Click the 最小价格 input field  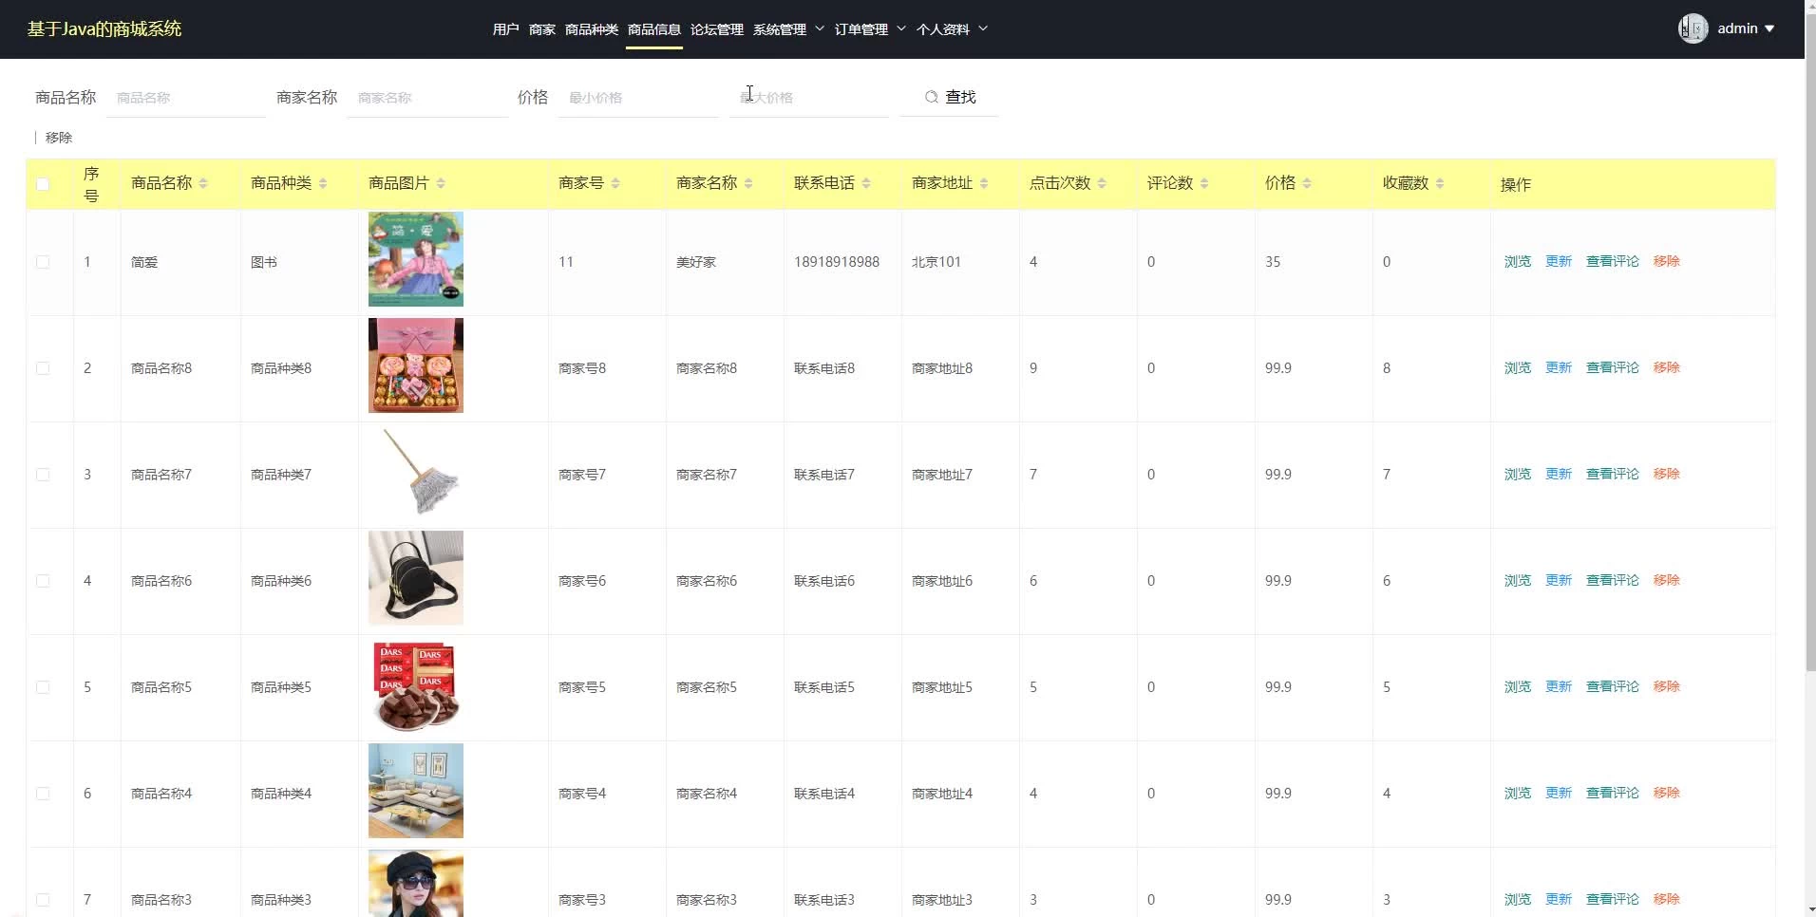pos(638,98)
